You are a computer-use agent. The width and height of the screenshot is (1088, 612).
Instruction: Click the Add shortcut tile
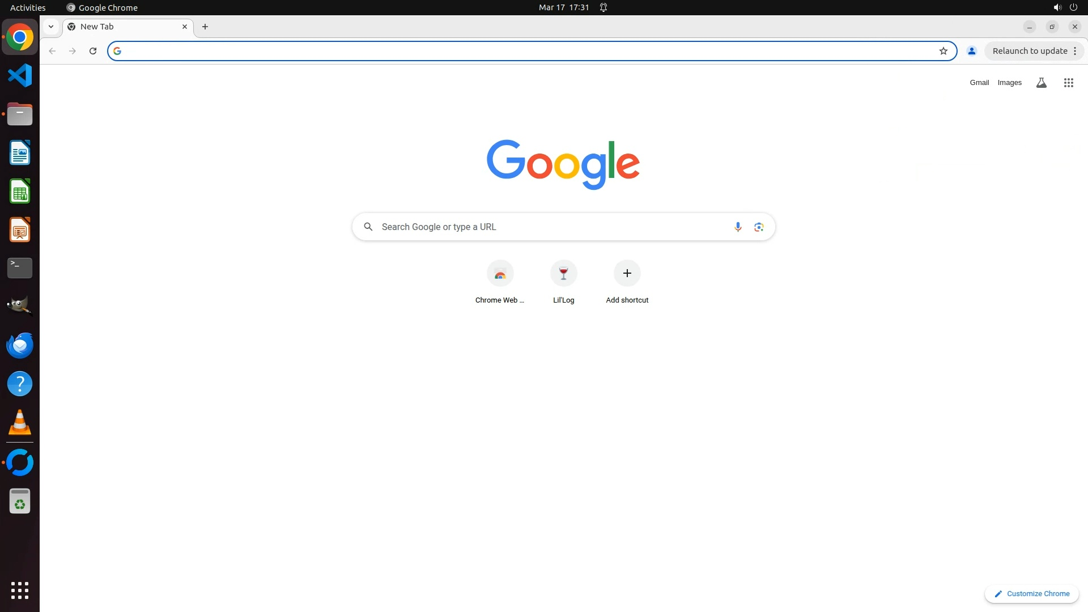[x=627, y=274]
